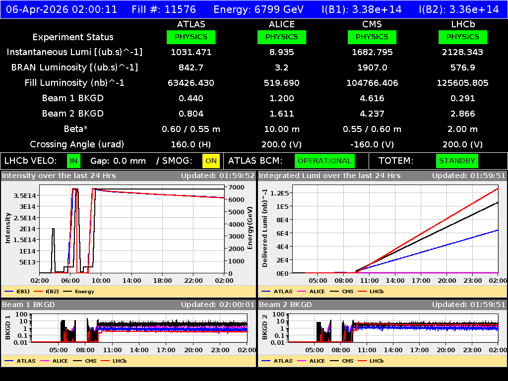Click the CMS PHYSICS status indicator

click(x=372, y=37)
